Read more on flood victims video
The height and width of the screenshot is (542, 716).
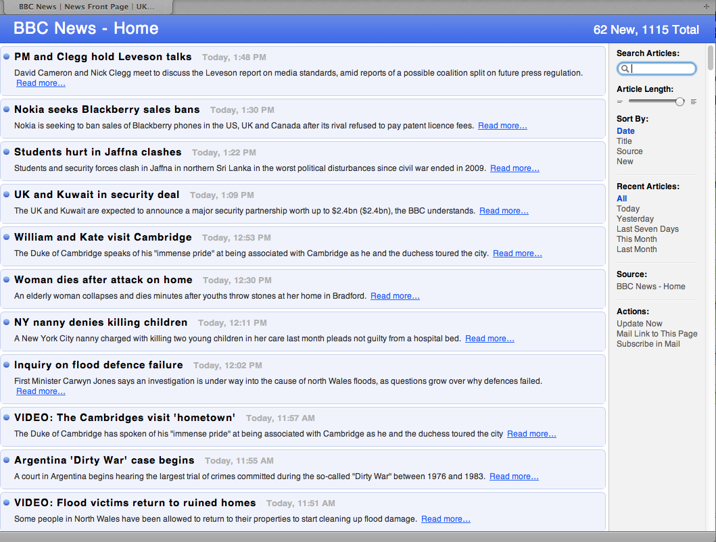pos(446,519)
